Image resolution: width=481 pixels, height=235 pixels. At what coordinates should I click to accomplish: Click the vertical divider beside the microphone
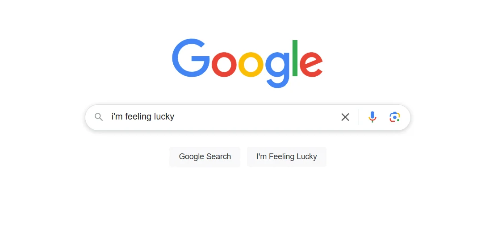click(359, 117)
